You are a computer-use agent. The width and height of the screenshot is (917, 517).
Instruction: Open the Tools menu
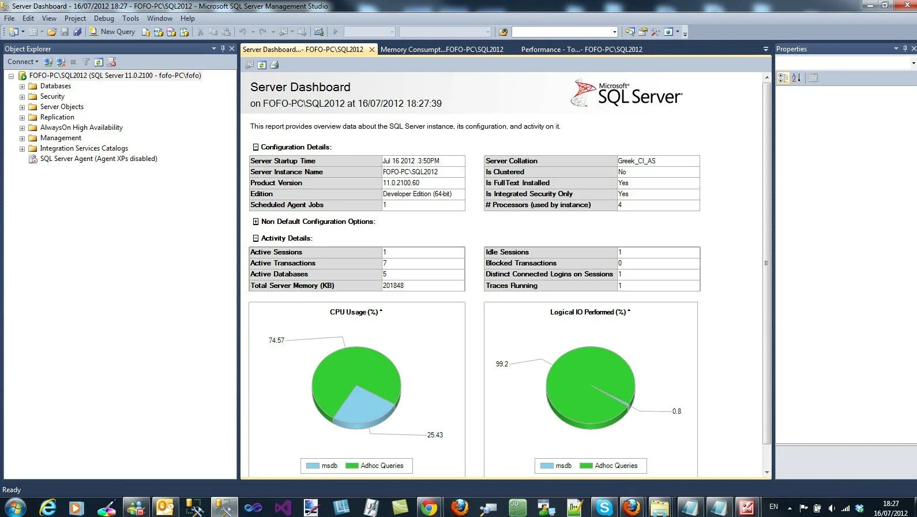tap(130, 18)
